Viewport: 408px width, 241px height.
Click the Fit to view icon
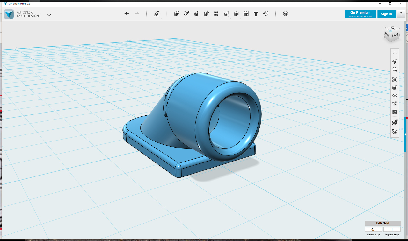pyautogui.click(x=395, y=79)
